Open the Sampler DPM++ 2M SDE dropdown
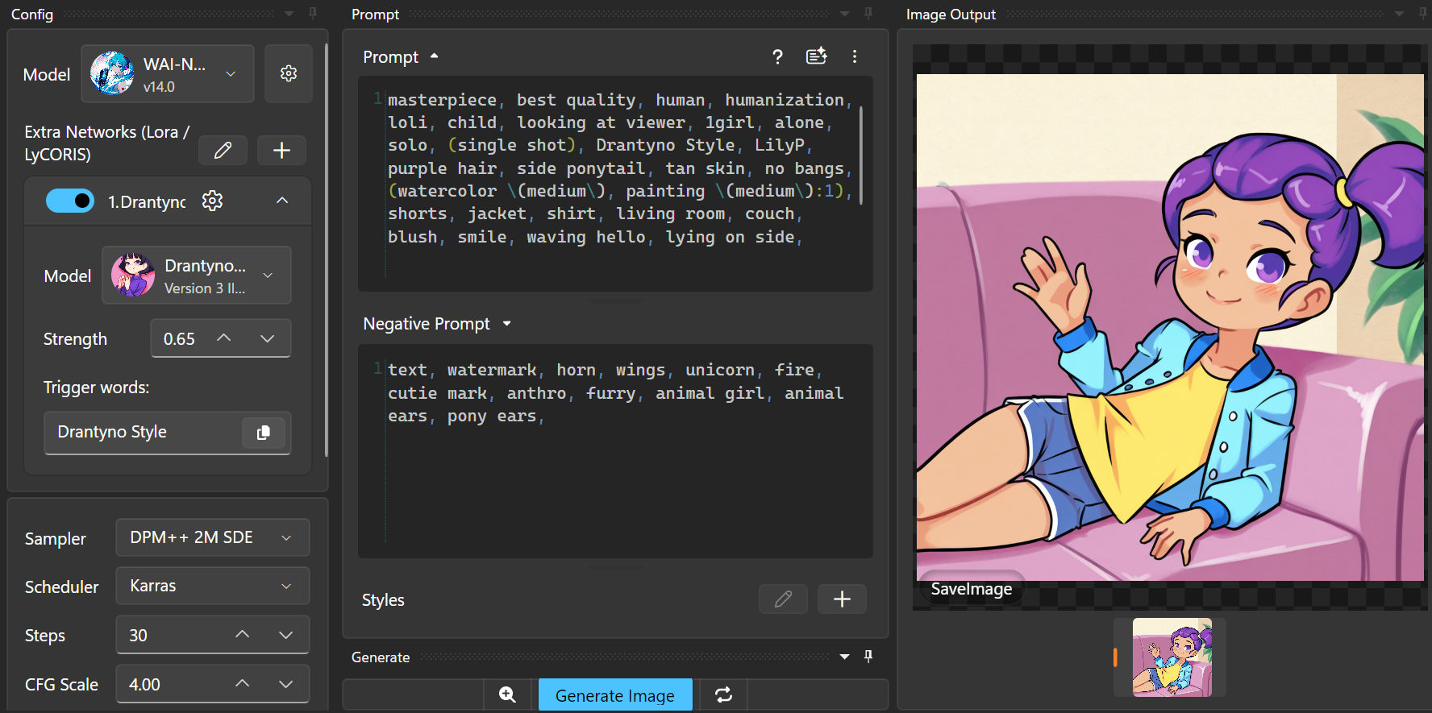1432x713 pixels. point(212,537)
